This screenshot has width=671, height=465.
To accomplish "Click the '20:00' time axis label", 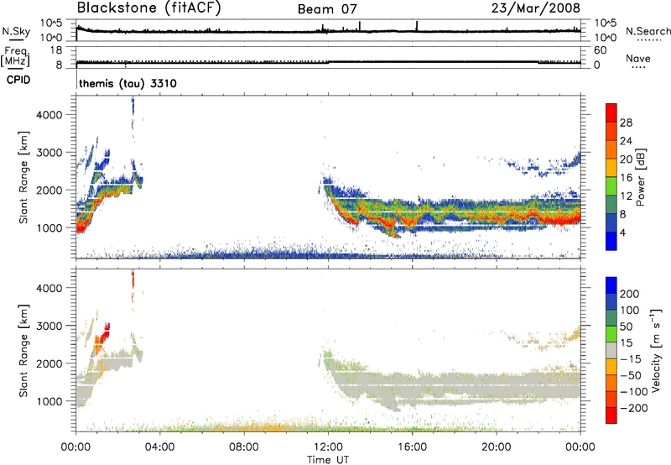I will pos(497,447).
